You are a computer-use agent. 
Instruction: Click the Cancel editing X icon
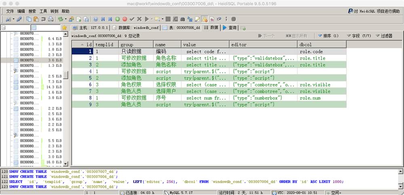pos(139,19)
